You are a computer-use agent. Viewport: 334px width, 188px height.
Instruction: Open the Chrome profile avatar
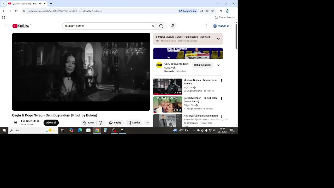pyautogui.click(x=227, y=11)
